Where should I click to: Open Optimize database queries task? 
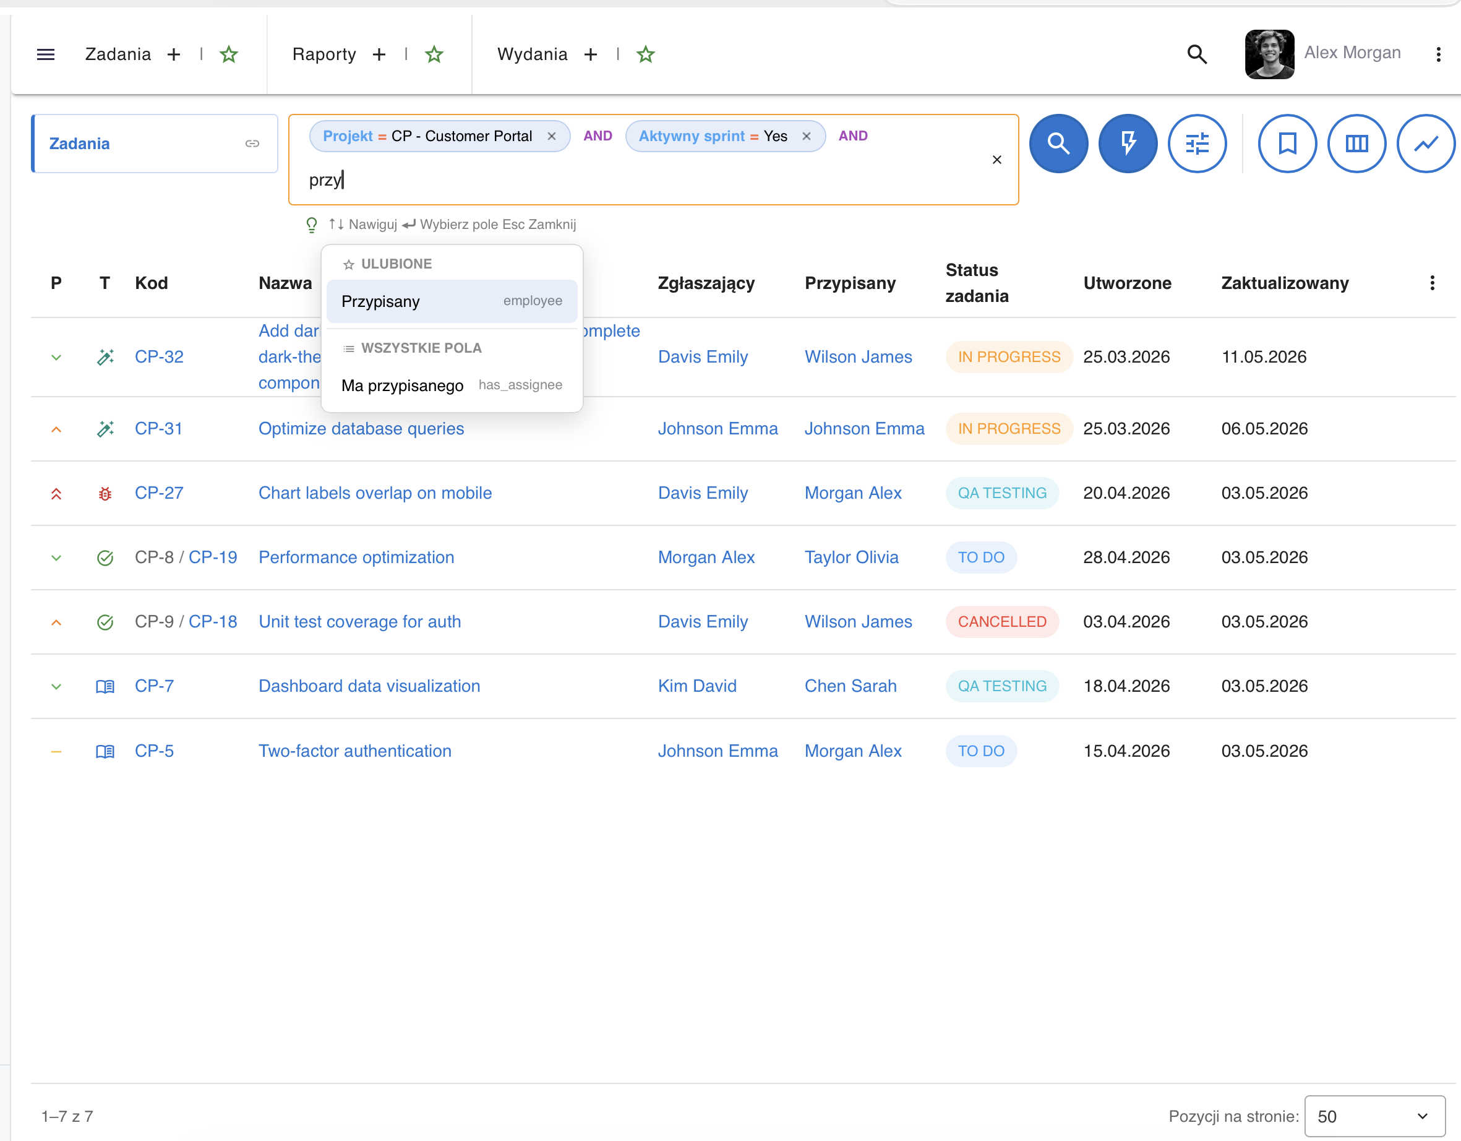point(361,428)
